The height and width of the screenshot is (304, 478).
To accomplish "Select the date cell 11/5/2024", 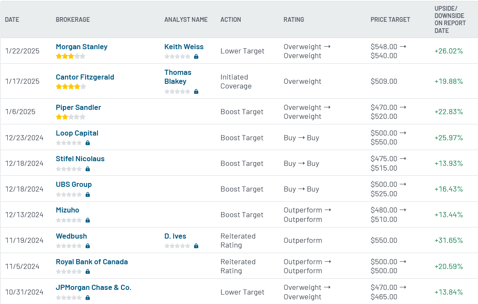I will tap(22, 266).
